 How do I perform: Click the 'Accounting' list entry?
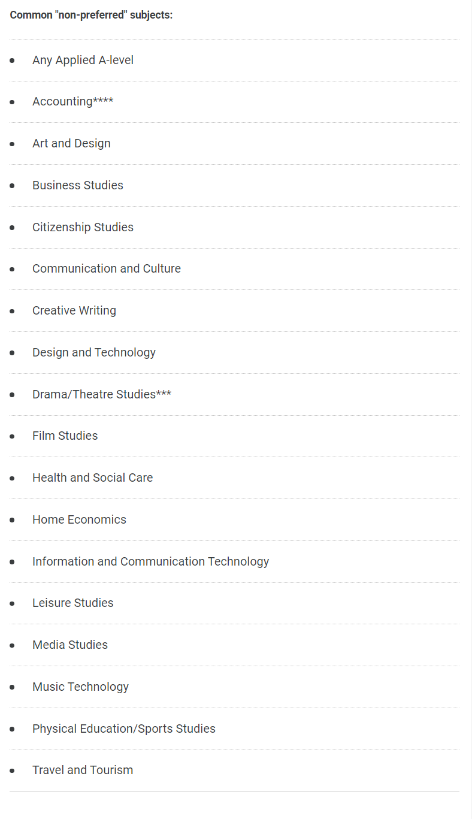point(72,102)
